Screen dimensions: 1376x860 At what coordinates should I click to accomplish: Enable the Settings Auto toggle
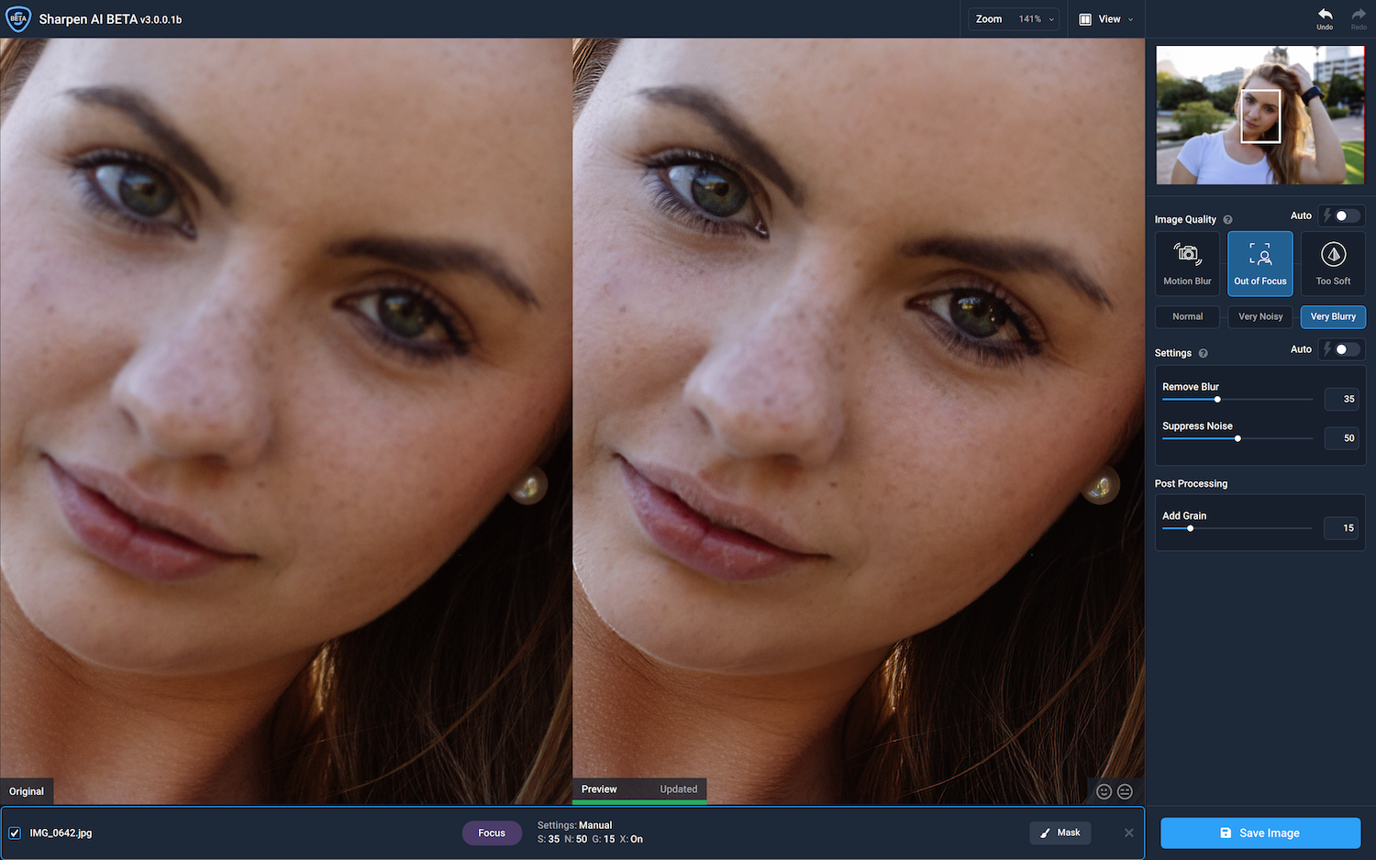[1346, 349]
